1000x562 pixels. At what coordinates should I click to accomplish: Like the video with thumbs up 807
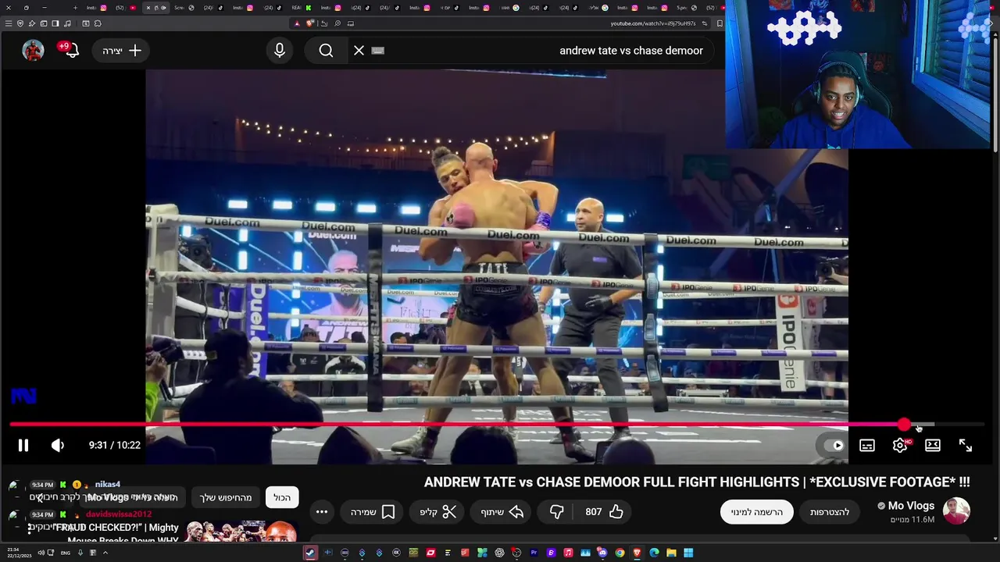click(604, 512)
